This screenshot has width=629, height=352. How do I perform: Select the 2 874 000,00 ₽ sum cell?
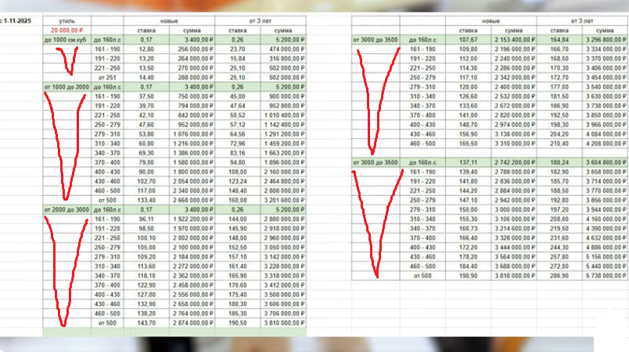(192, 323)
